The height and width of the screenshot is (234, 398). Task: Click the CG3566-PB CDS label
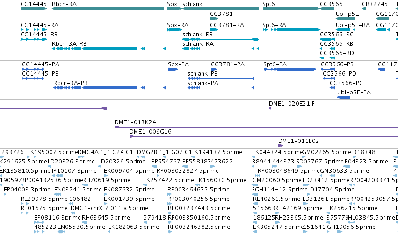337,64
